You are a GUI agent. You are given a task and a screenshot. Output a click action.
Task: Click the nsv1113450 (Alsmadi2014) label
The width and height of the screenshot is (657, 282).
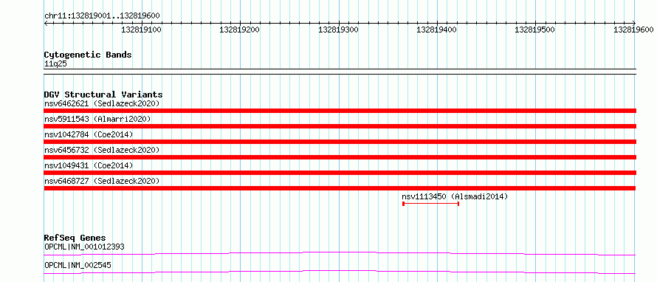(455, 196)
